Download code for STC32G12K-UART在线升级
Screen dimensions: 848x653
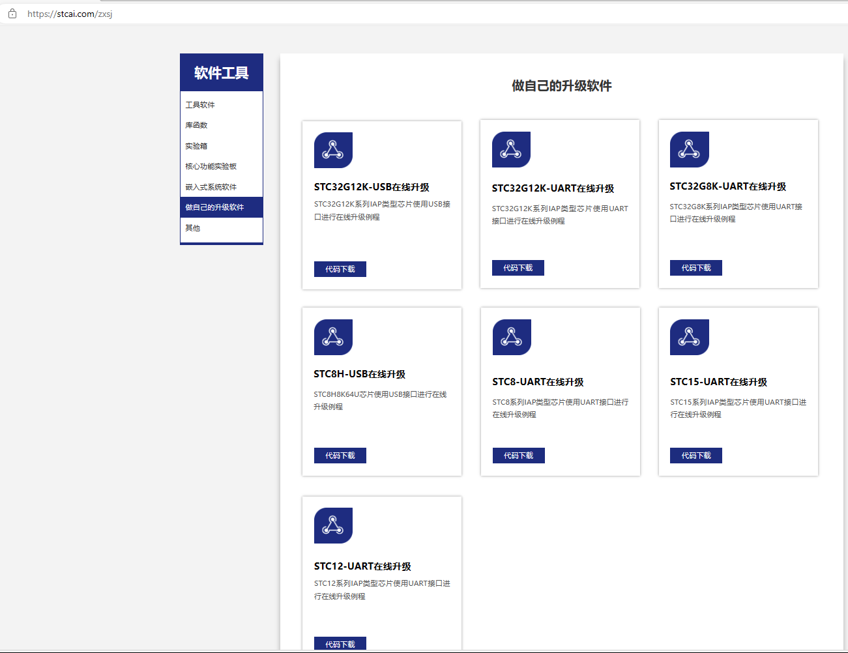(x=518, y=268)
